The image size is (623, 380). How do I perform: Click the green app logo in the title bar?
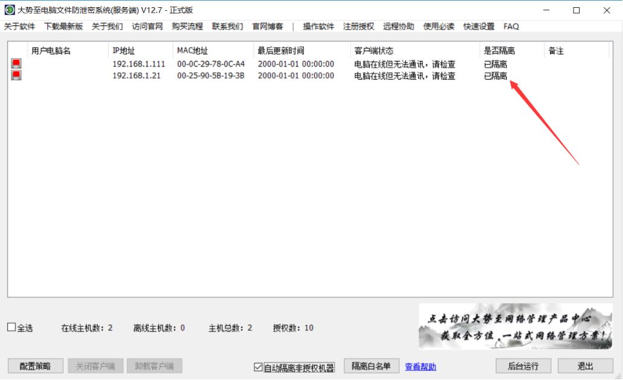10,9
